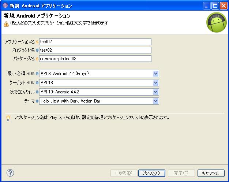229x182 pixels.
Task: Click the Eclipse icon in title bar
Action: point(5,5)
